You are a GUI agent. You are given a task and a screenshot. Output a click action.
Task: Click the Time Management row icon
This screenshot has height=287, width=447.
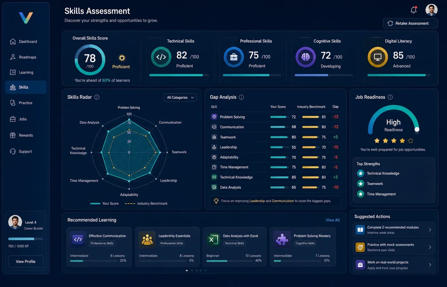pyautogui.click(x=214, y=167)
